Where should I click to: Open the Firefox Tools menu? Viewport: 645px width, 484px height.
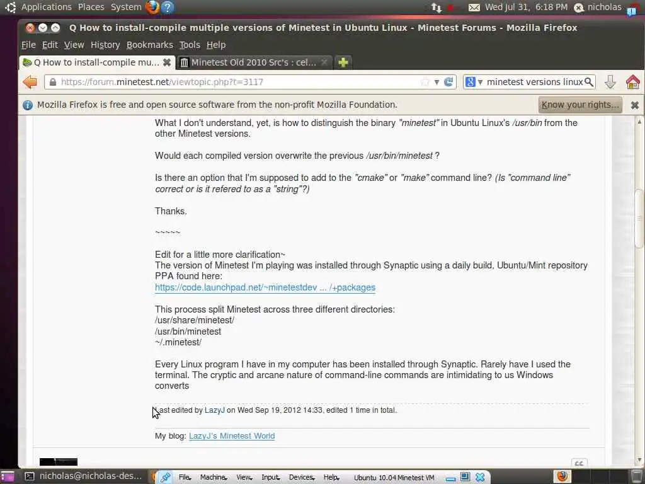190,45
